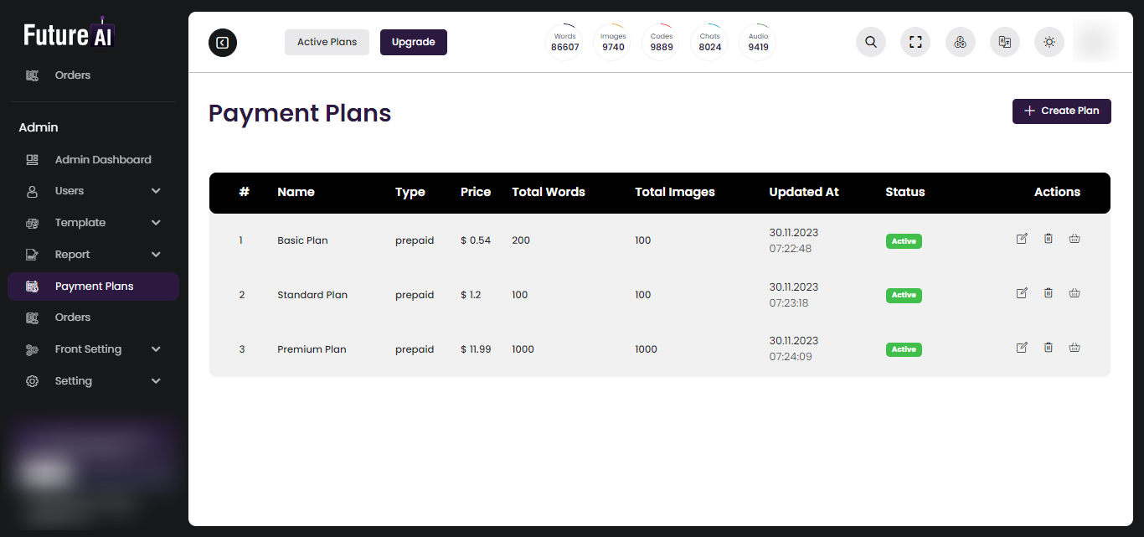Click the Upgrade button
Screen dimensions: 1144x537
(414, 42)
